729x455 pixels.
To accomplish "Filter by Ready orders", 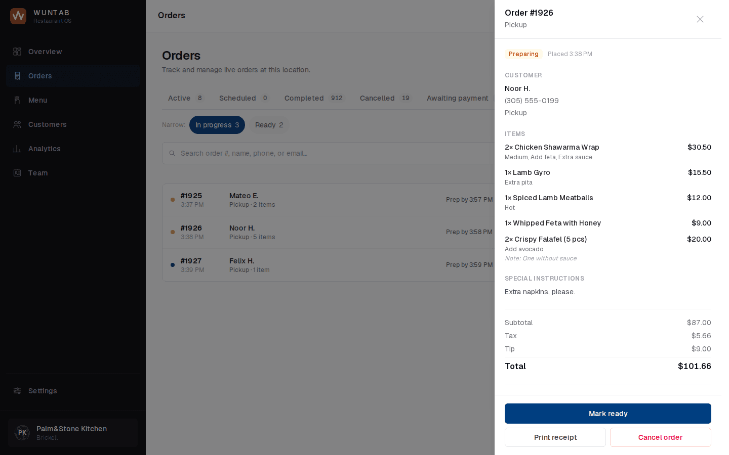I will 269,125.
